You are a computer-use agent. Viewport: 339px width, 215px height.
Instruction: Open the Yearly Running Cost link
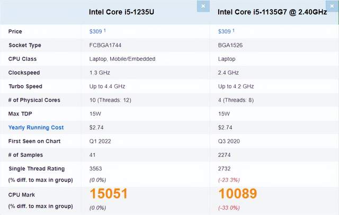click(36, 128)
